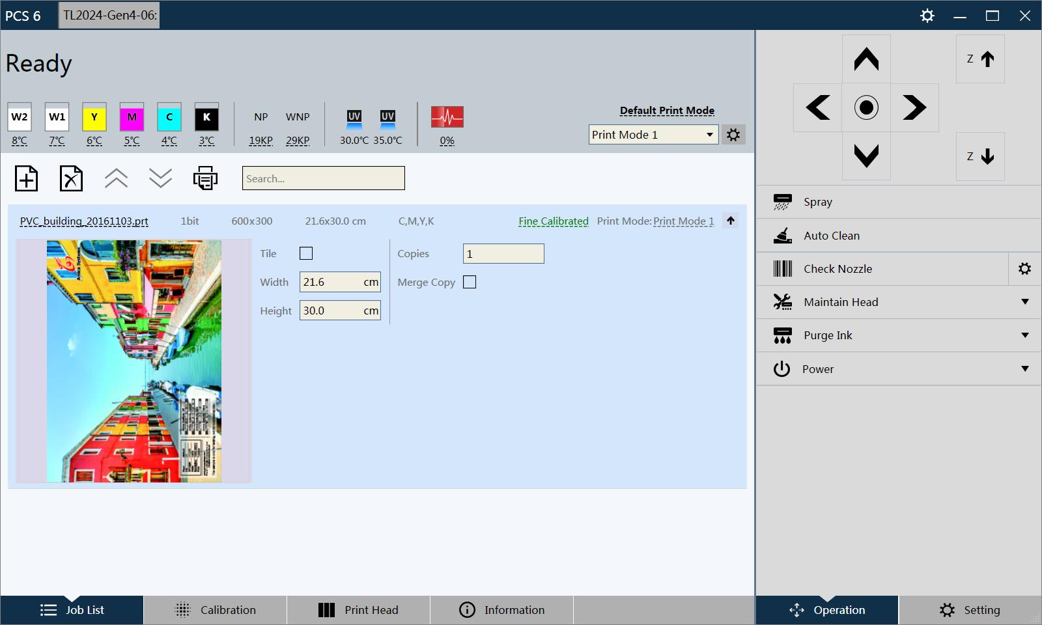The width and height of the screenshot is (1042, 625).
Task: Switch to the Calibration tab
Action: [216, 610]
